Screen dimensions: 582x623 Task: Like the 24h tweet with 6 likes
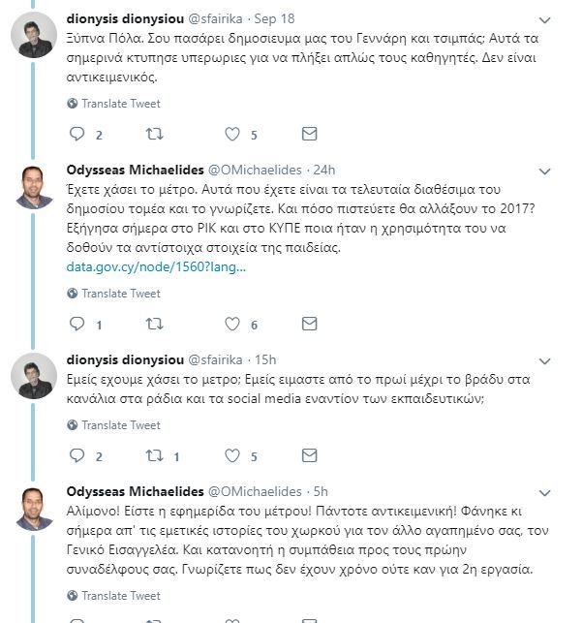232,324
